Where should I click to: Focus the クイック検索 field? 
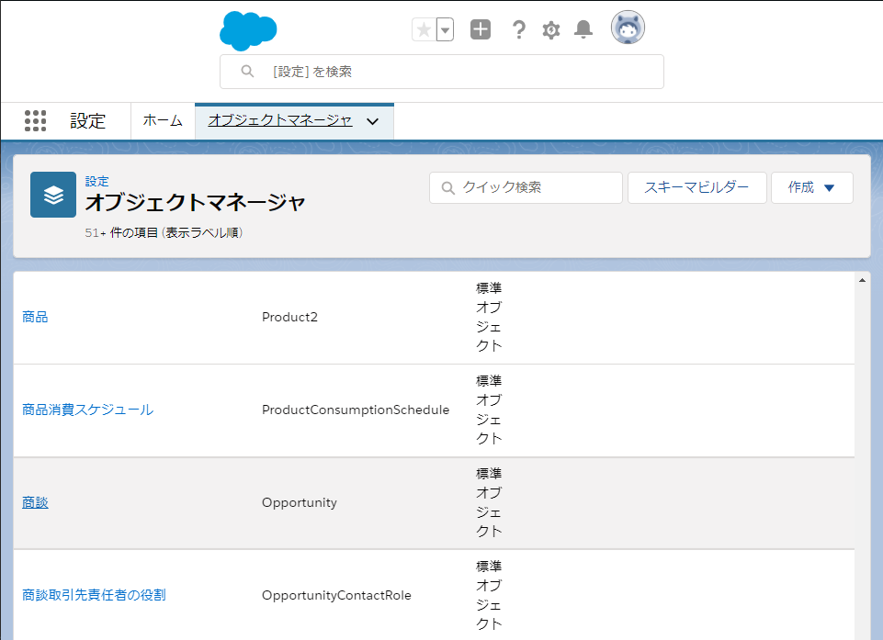point(526,187)
